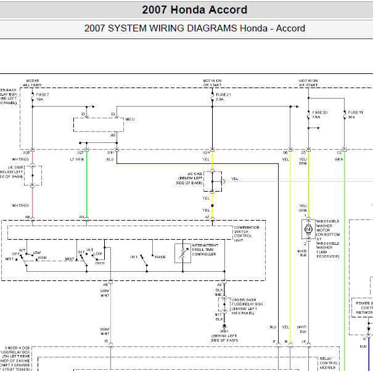Screen dimensions: 373x371
Task: Click the "BLU" label beside D11
Action: tap(110, 160)
